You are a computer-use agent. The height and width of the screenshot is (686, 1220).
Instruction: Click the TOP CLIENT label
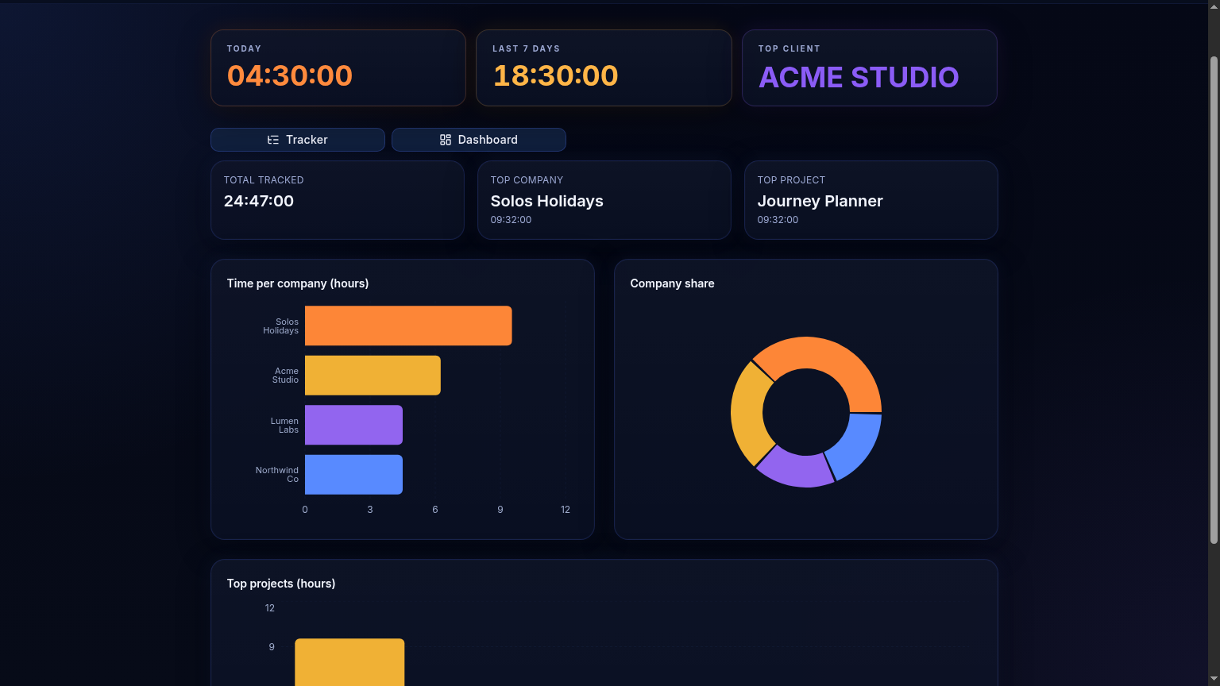point(789,48)
